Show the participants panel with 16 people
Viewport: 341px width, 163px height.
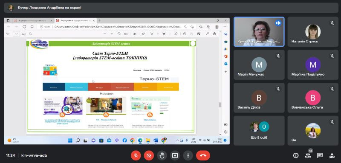pyautogui.click(x=308, y=155)
